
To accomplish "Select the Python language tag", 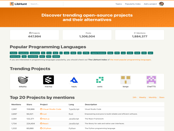I will tap(14, 53).
